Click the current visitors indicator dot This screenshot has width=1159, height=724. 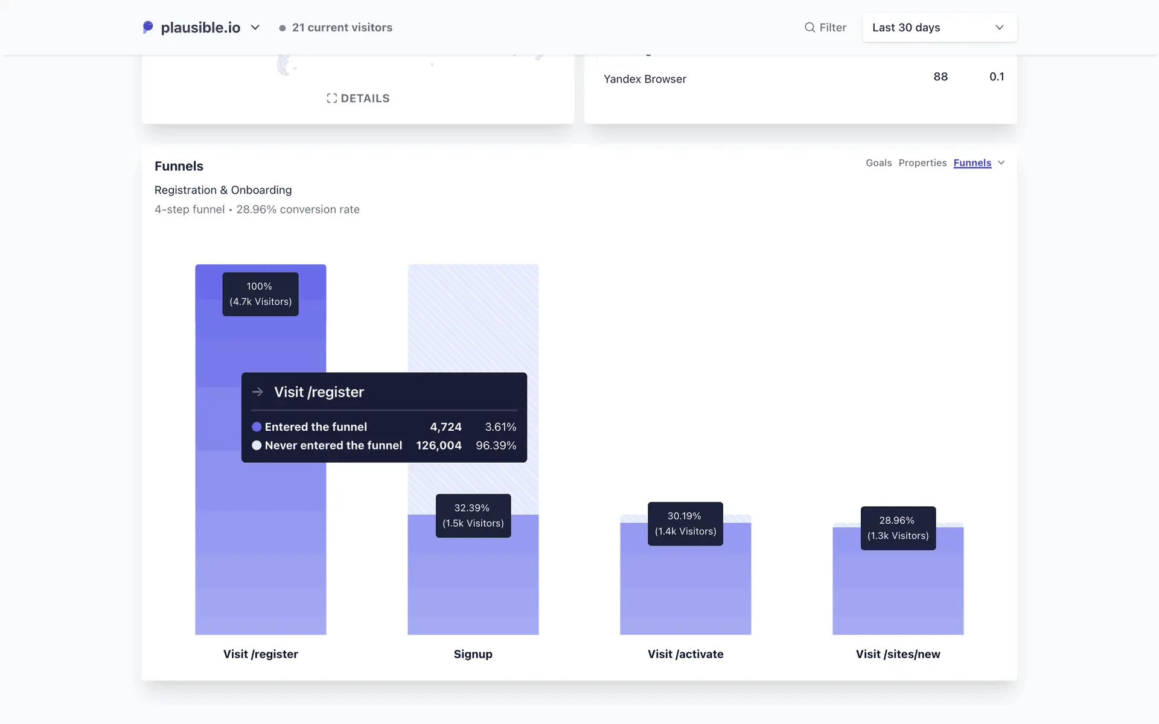pyautogui.click(x=282, y=28)
